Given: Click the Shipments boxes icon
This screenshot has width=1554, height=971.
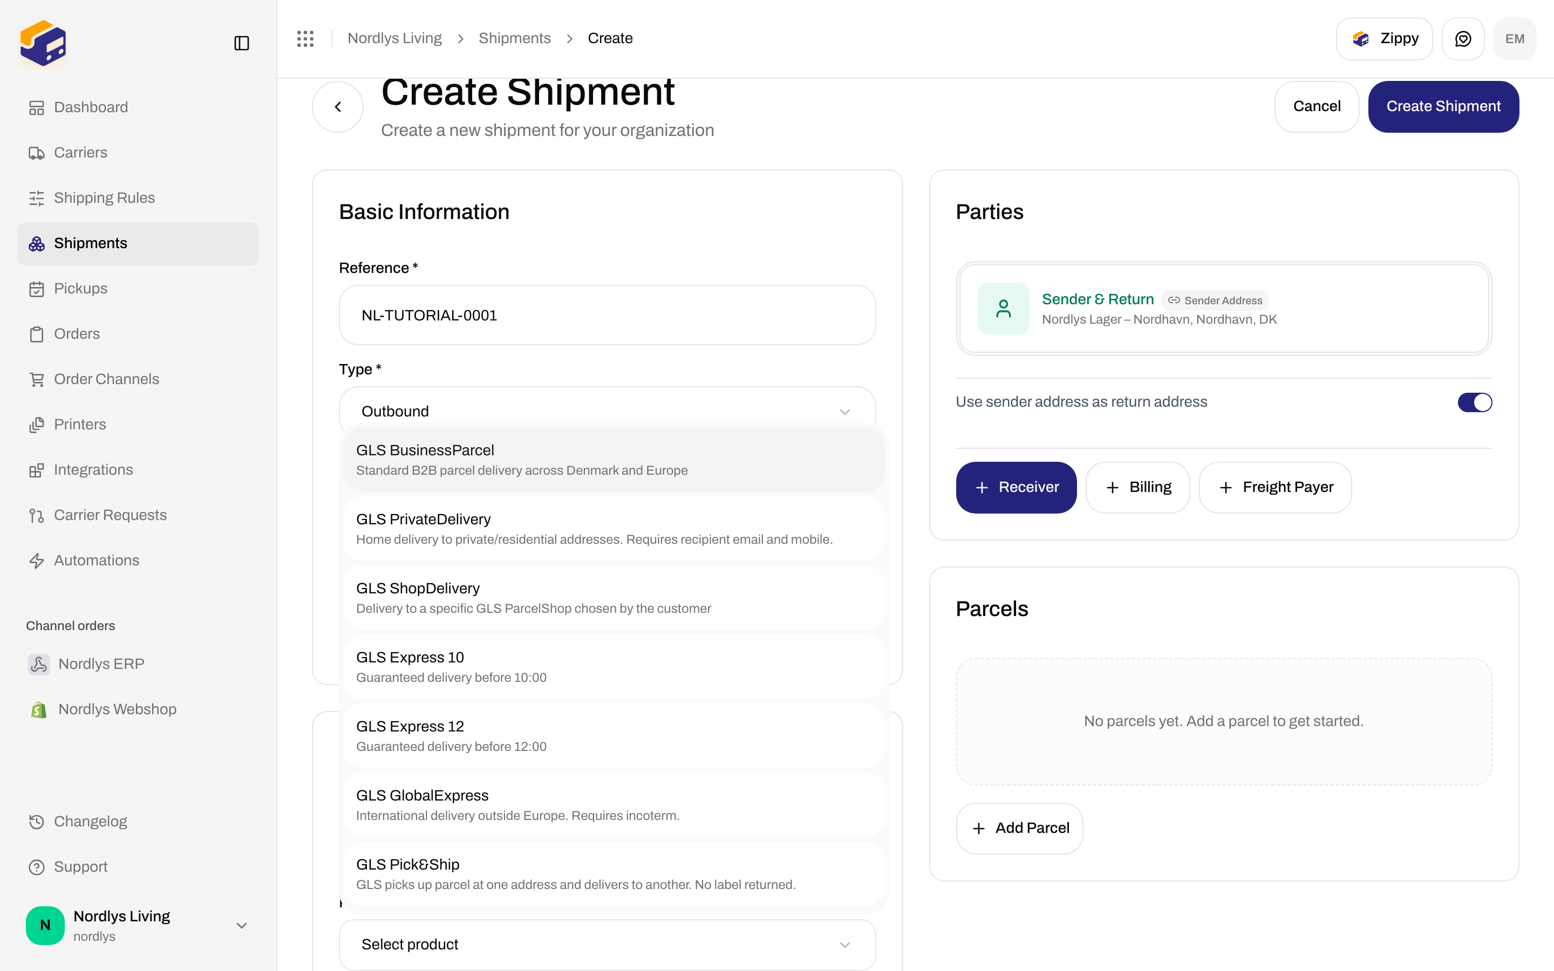Looking at the screenshot, I should click(37, 243).
